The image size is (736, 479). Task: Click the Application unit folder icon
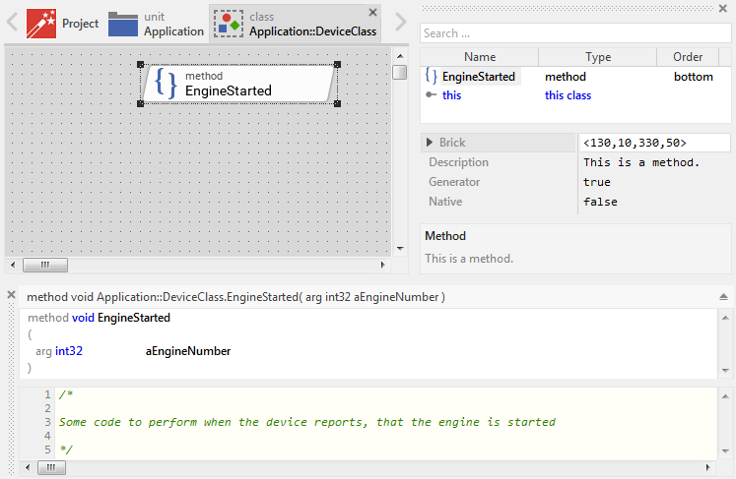click(123, 24)
